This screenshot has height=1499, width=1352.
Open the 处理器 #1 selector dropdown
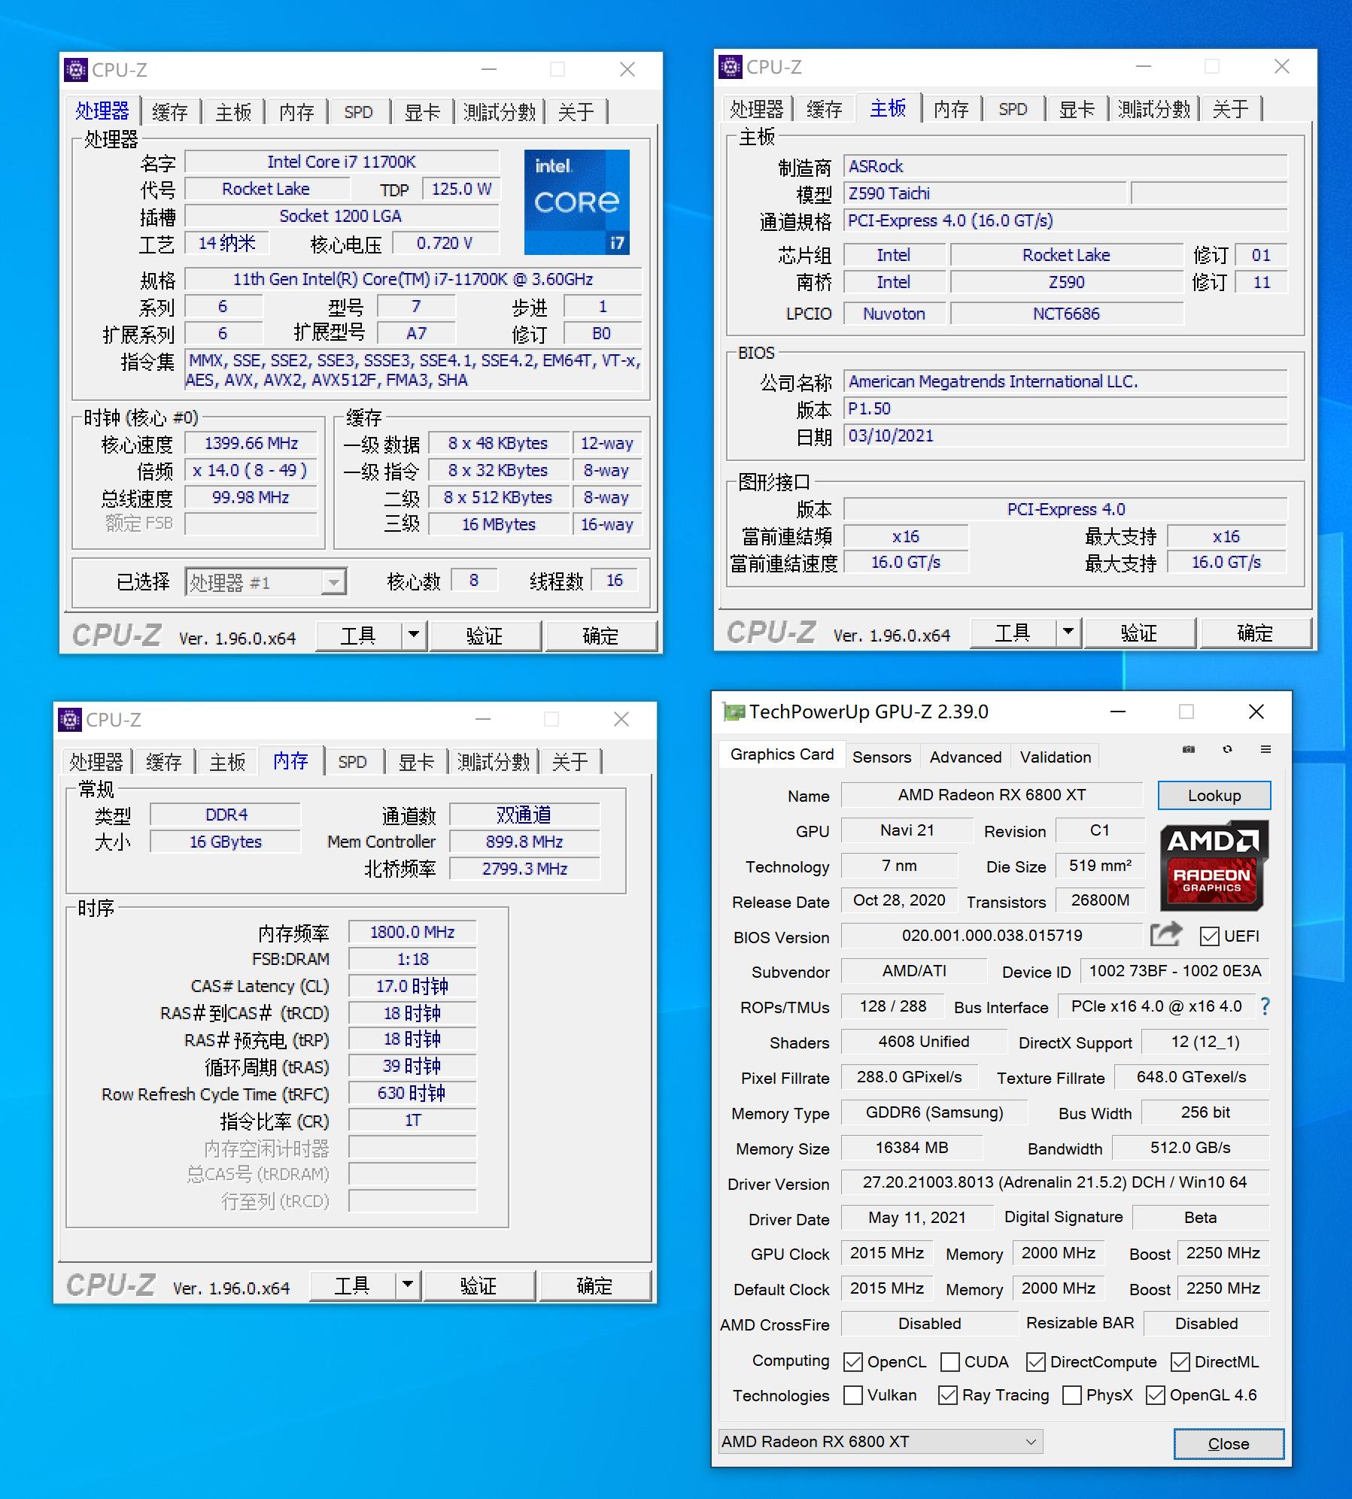333,581
